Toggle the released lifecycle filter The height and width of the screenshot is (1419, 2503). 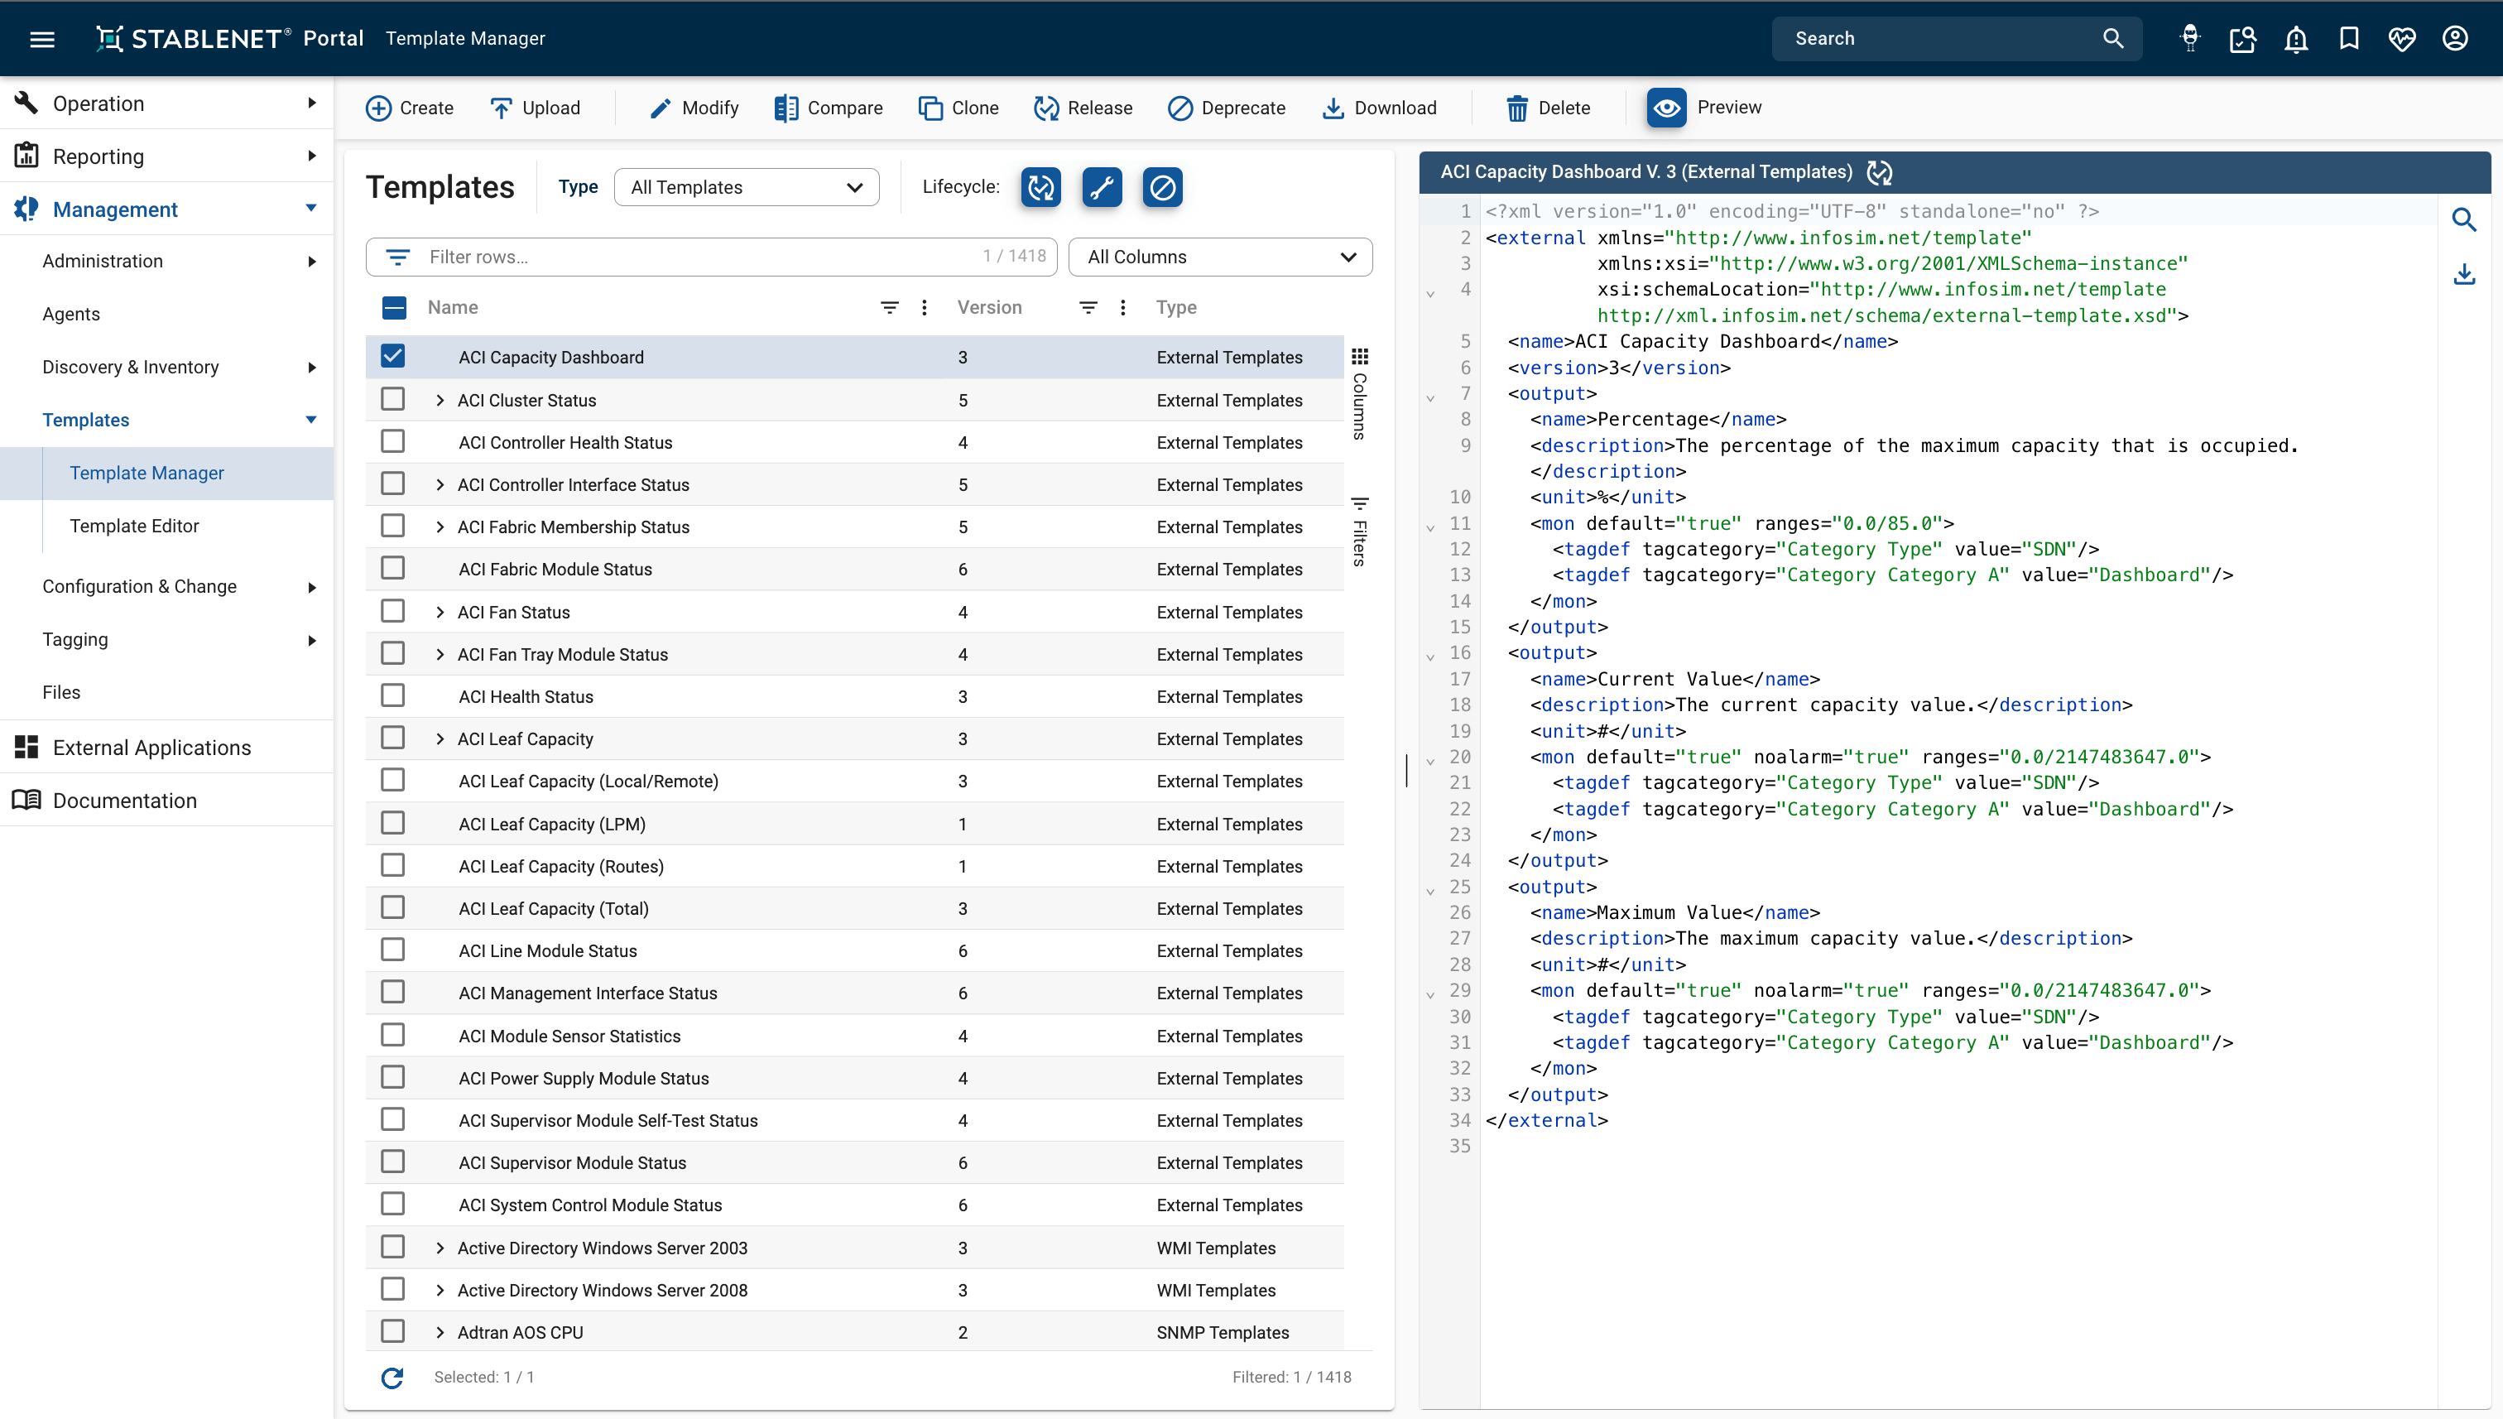[1040, 187]
